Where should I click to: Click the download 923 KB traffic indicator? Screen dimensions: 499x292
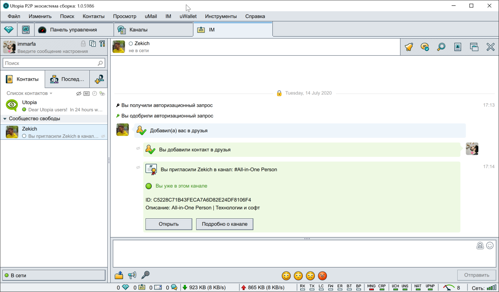[204, 287]
